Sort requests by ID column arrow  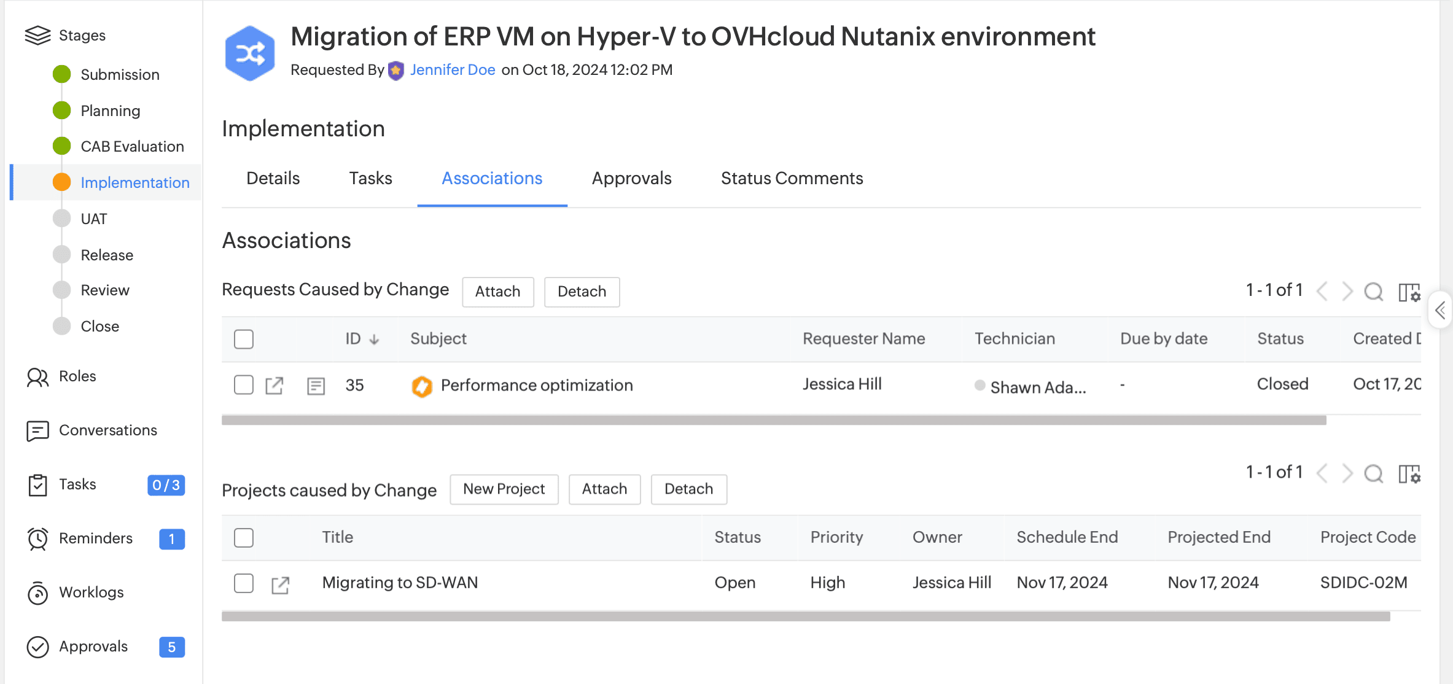[374, 340]
